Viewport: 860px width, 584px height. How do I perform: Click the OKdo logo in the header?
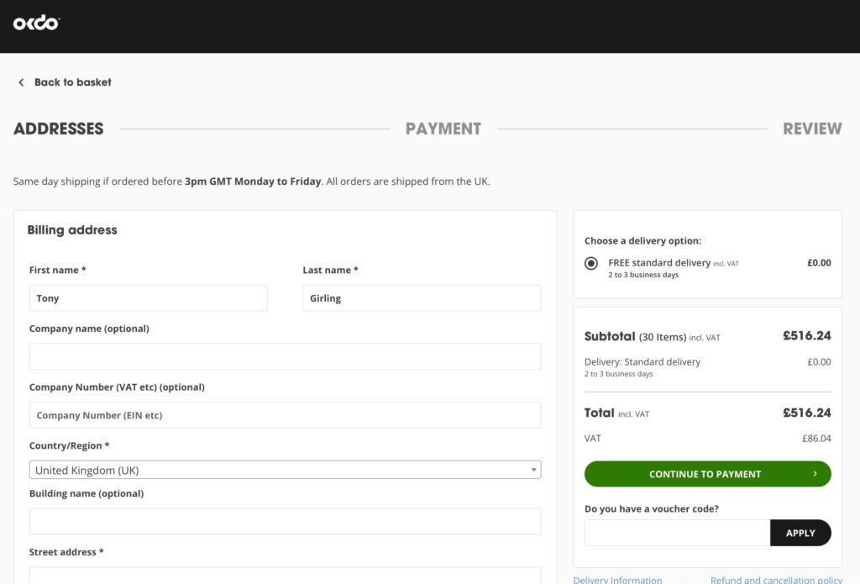point(37,24)
